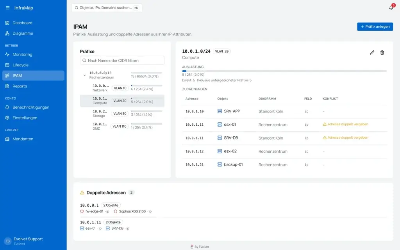400x250 pixels.
Task: Click server icon beside esx-02
Action: pyautogui.click(x=220, y=151)
